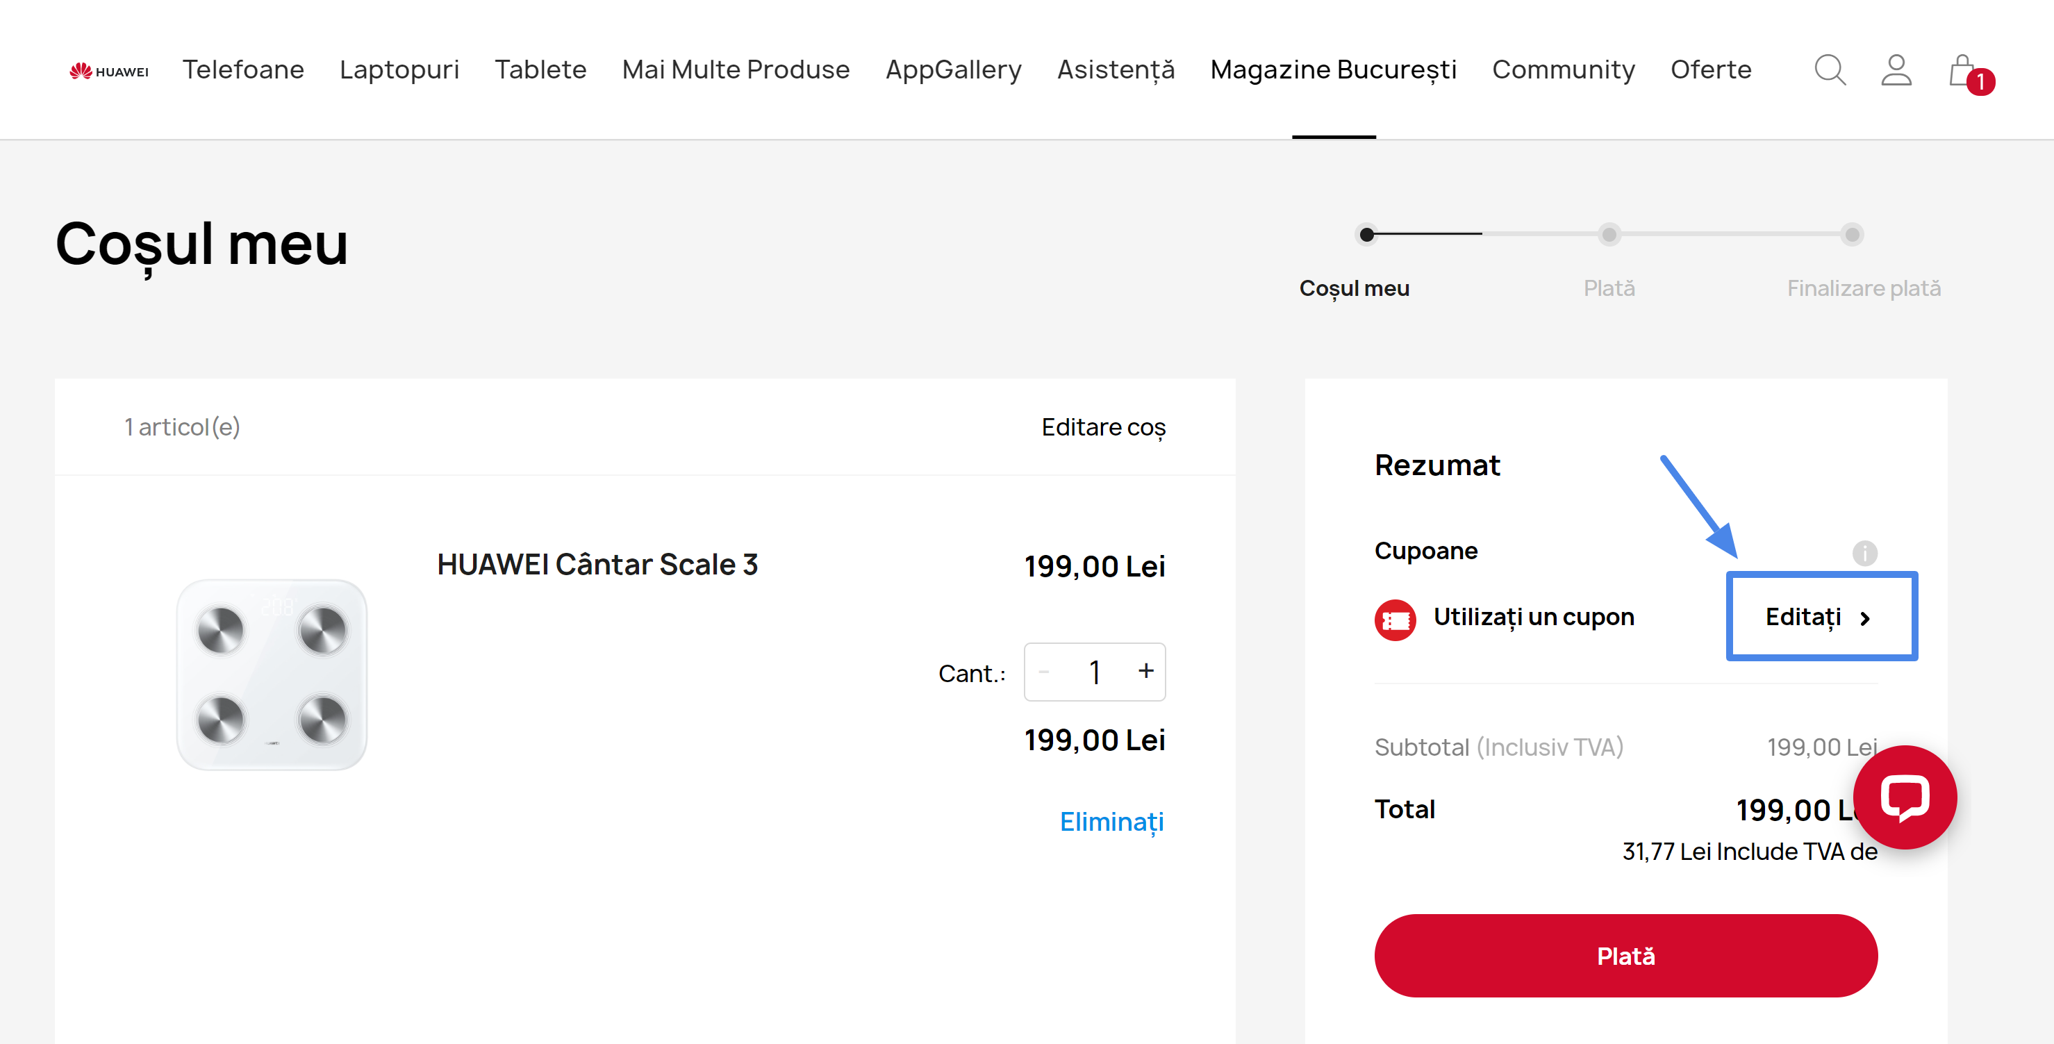Open HUAWEI Cântar Scale 3 title

click(x=597, y=564)
